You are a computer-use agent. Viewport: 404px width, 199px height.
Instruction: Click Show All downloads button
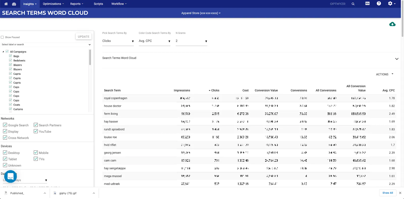coord(388,193)
